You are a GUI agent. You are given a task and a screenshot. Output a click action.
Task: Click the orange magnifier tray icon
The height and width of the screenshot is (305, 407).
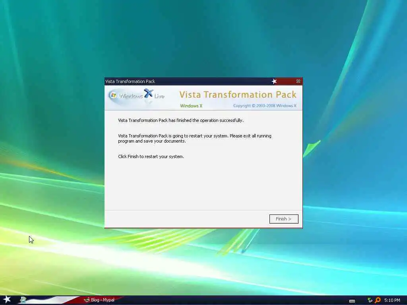[x=378, y=300]
